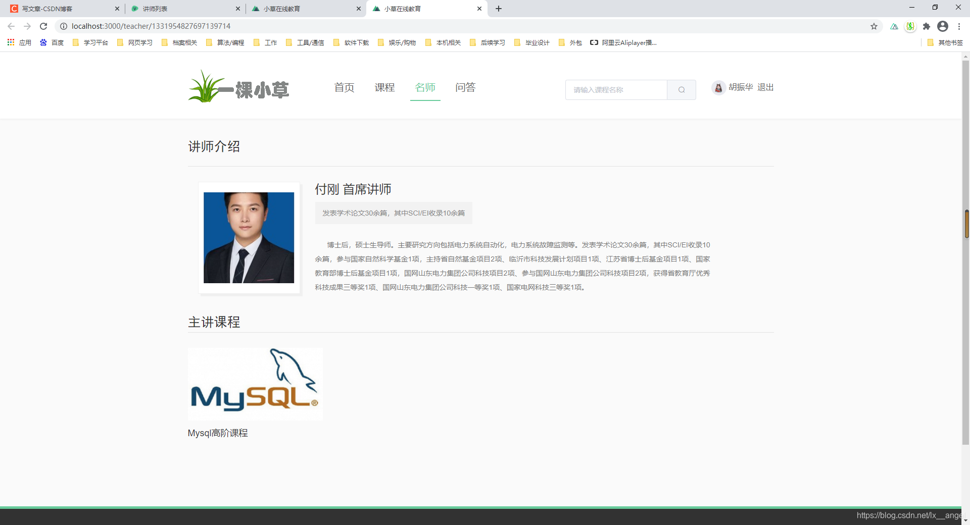Screen dimensions: 970x525
Task: Click the 发表学术论文30余篇 summary tag
Action: click(x=394, y=213)
